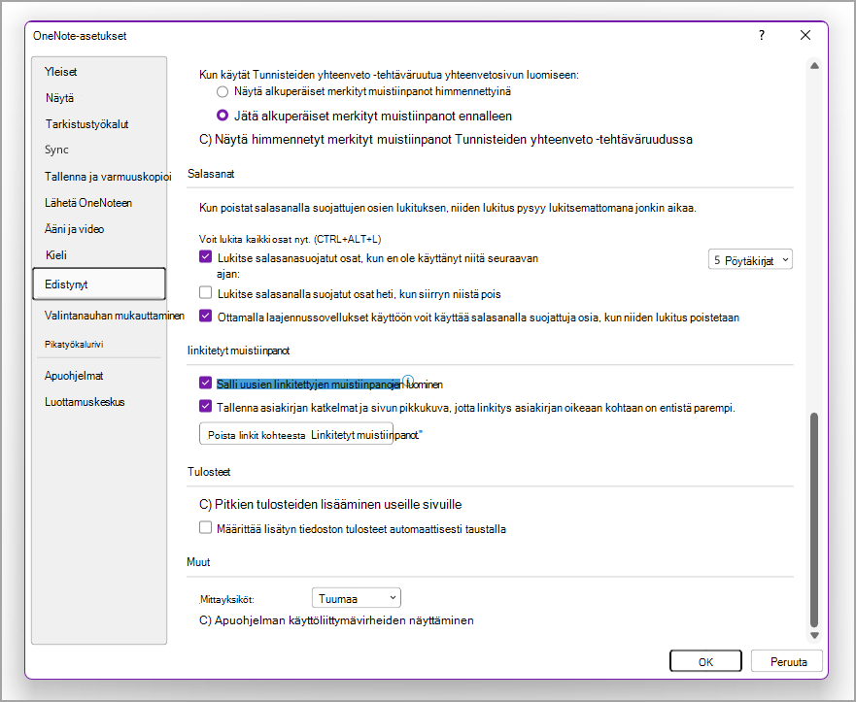
Task: Click 'Näytä himmennetyt merkityt muistiinpanot' option text
Action: [446, 140]
